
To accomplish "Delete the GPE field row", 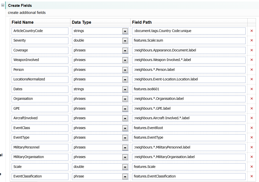I will click(x=251, y=108).
